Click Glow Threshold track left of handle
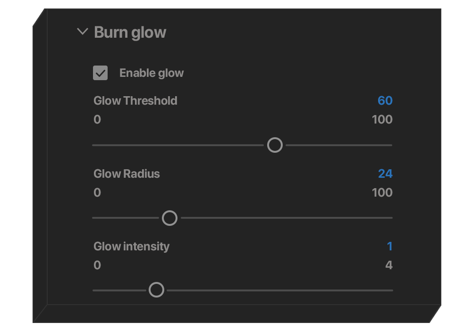This screenshot has width=472, height=331. [x=177, y=145]
